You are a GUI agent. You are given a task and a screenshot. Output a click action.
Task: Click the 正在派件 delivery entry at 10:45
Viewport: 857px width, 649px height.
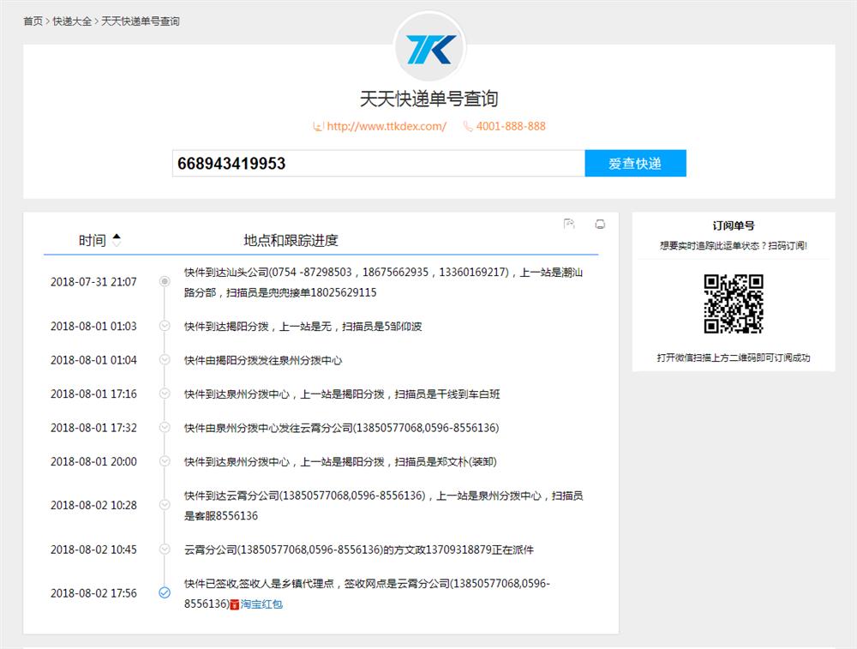358,550
